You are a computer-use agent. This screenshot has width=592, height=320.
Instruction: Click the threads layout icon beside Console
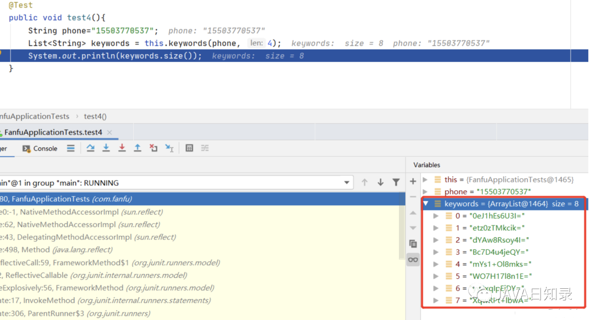tap(71, 148)
